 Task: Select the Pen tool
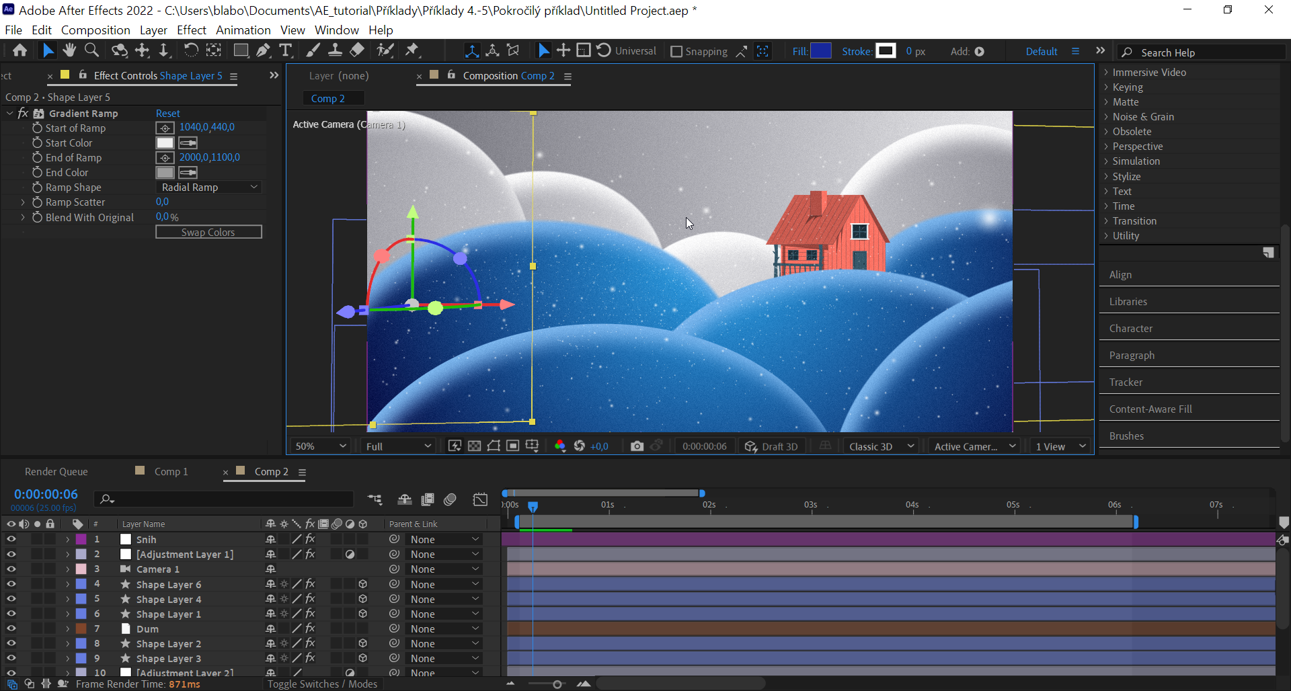click(264, 50)
